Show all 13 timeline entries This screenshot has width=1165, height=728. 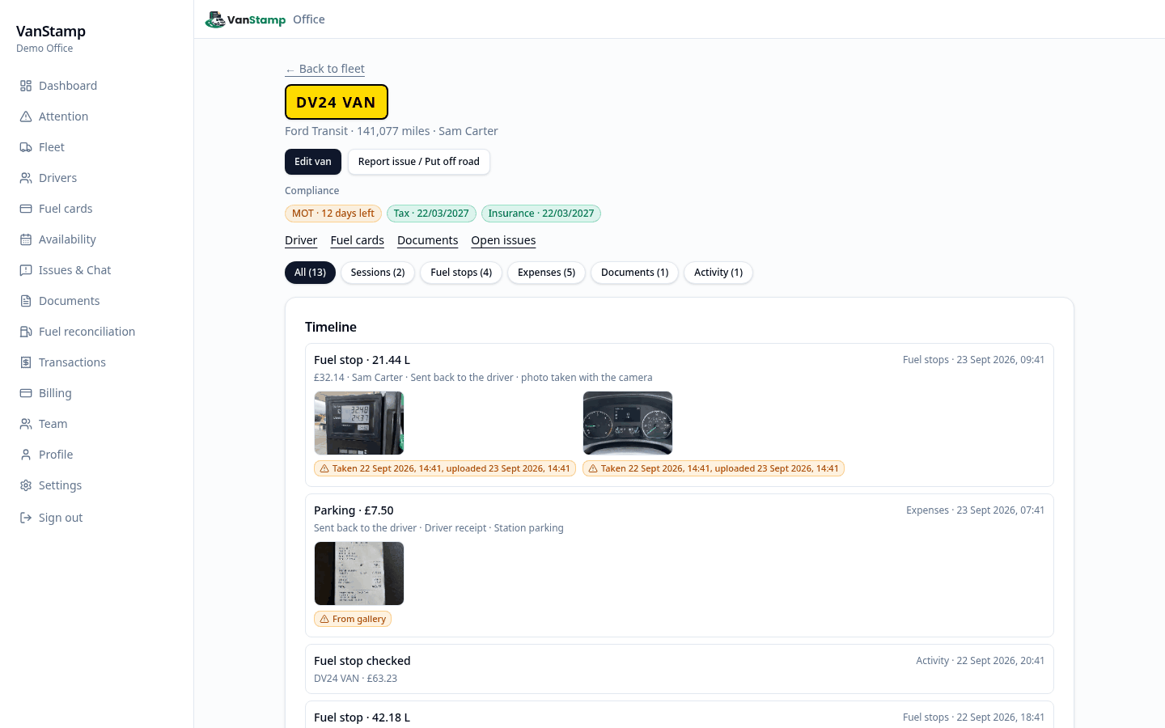point(310,273)
